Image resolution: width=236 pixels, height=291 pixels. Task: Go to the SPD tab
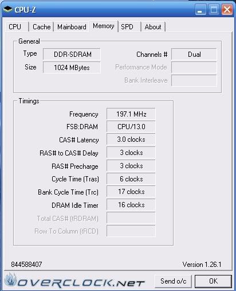point(129,27)
